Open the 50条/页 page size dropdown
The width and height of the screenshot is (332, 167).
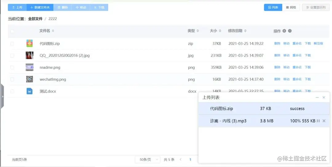[148, 160]
